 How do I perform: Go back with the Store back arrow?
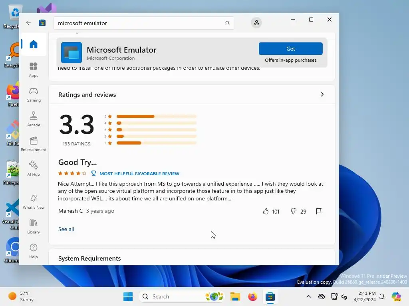(x=29, y=23)
